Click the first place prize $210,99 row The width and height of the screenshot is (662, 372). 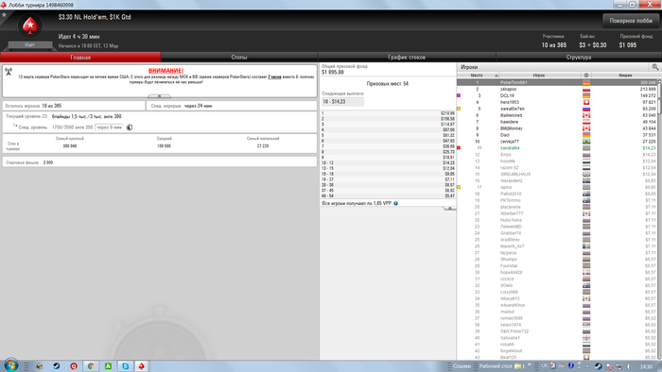click(388, 113)
